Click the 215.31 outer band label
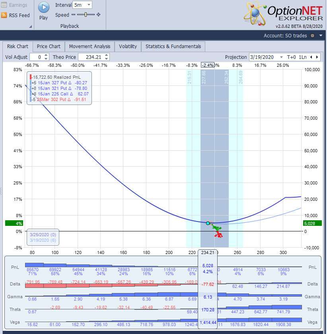 pos(189,77)
